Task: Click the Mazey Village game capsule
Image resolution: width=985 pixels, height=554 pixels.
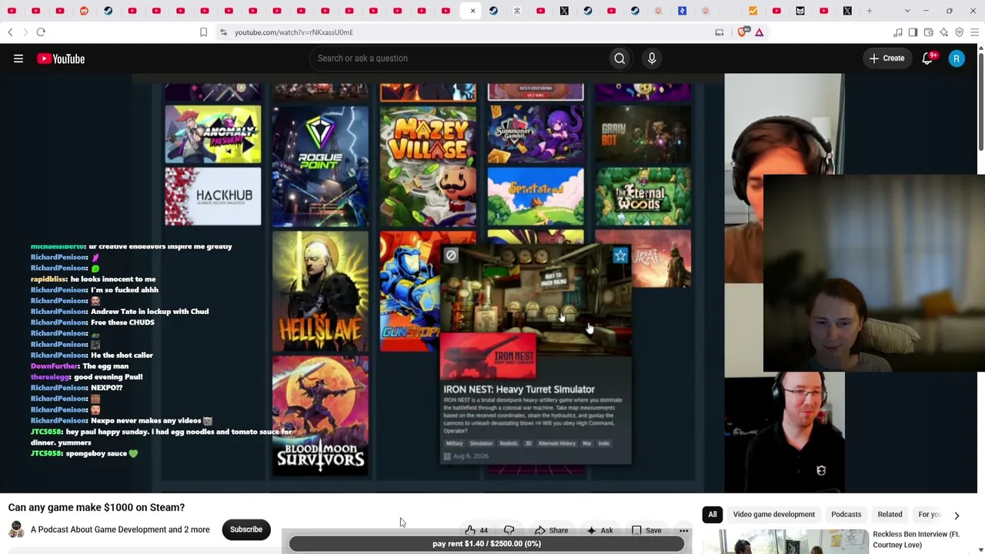Action: click(428, 166)
